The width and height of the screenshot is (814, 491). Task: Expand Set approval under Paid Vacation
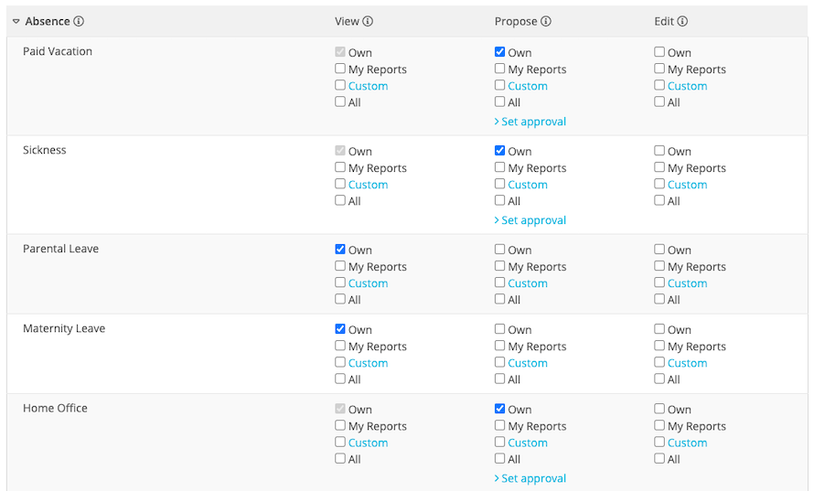coord(530,122)
